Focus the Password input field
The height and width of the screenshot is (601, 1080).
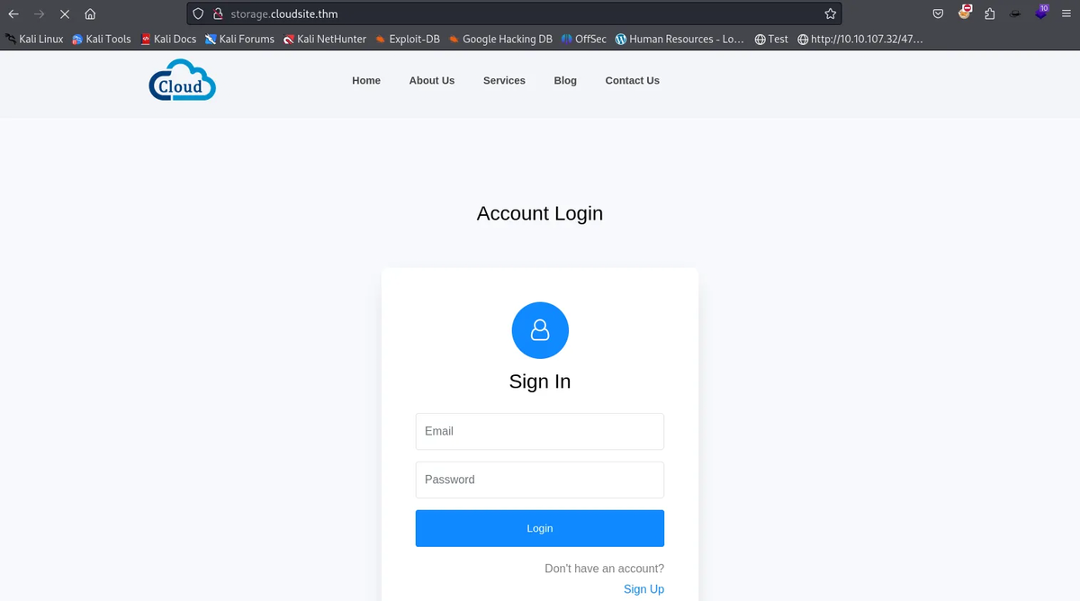(540, 480)
